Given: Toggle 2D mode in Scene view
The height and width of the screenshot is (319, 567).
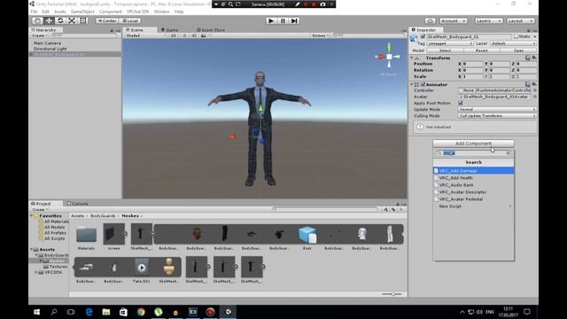Looking at the screenshot, I should (174, 35).
